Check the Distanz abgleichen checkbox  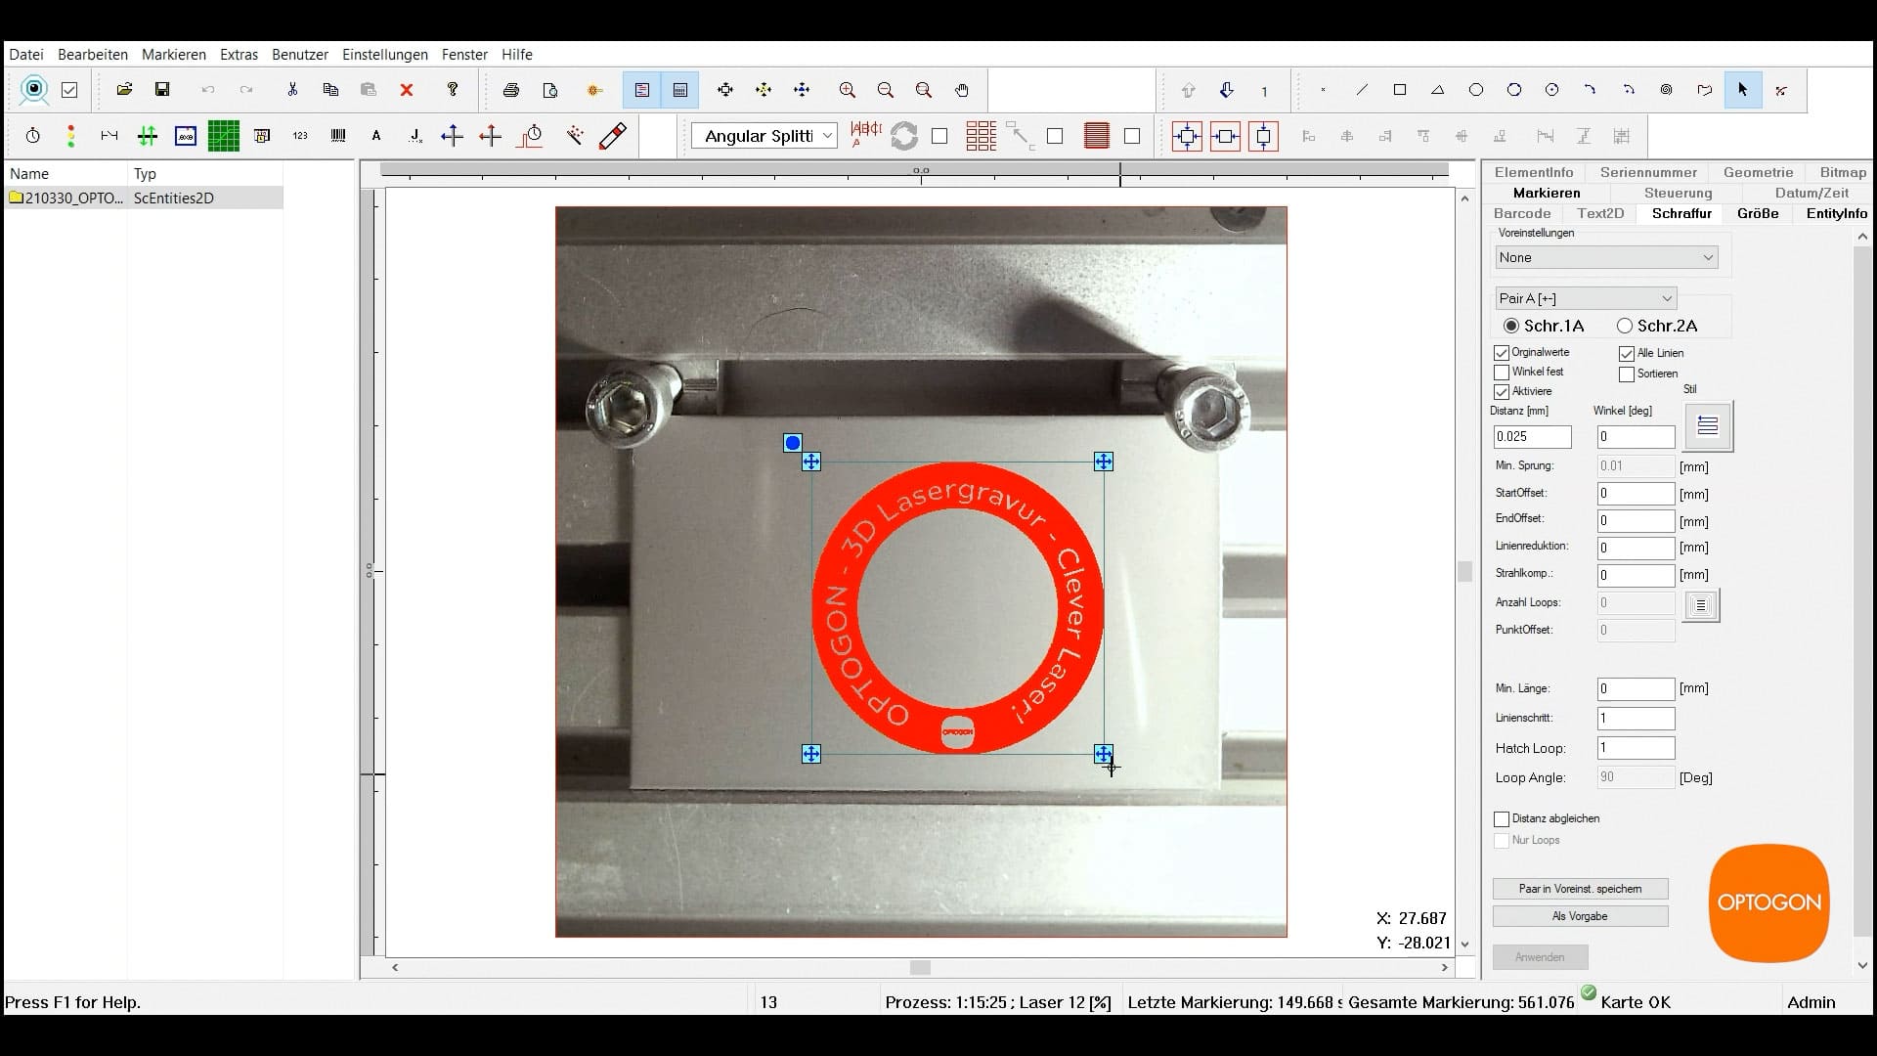(1502, 819)
